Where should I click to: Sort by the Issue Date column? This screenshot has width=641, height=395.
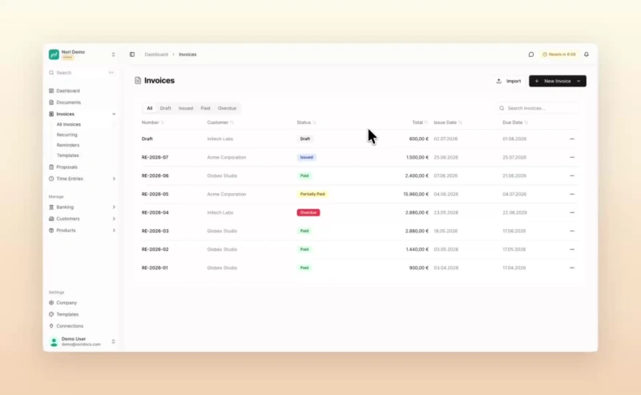coord(448,123)
